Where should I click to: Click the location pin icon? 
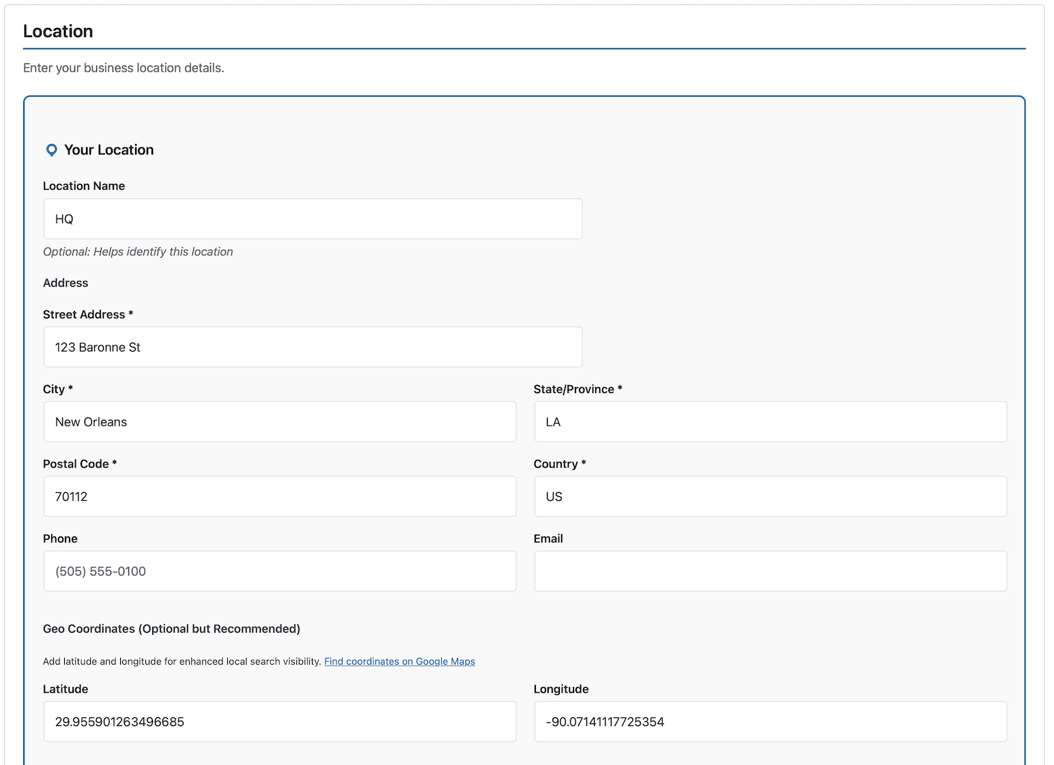tap(51, 150)
